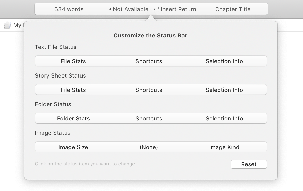Click the Story Sheet Status label
Image resolution: width=303 pixels, height=191 pixels.
tap(60, 75)
